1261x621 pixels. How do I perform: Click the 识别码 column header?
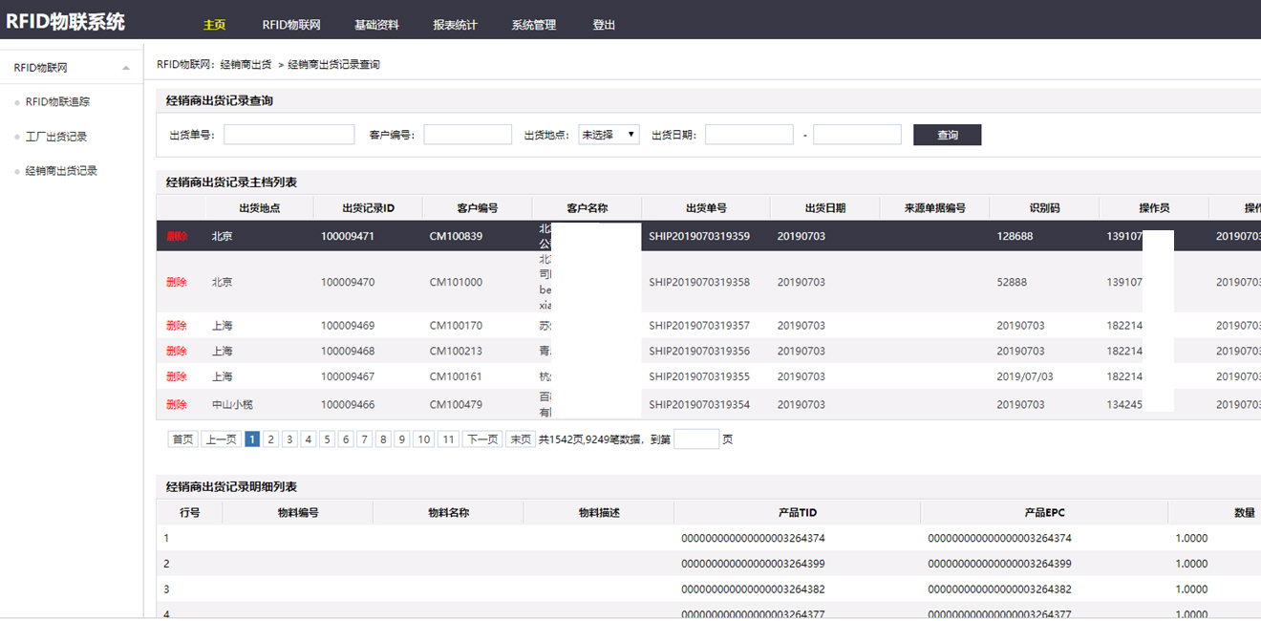(x=1044, y=208)
